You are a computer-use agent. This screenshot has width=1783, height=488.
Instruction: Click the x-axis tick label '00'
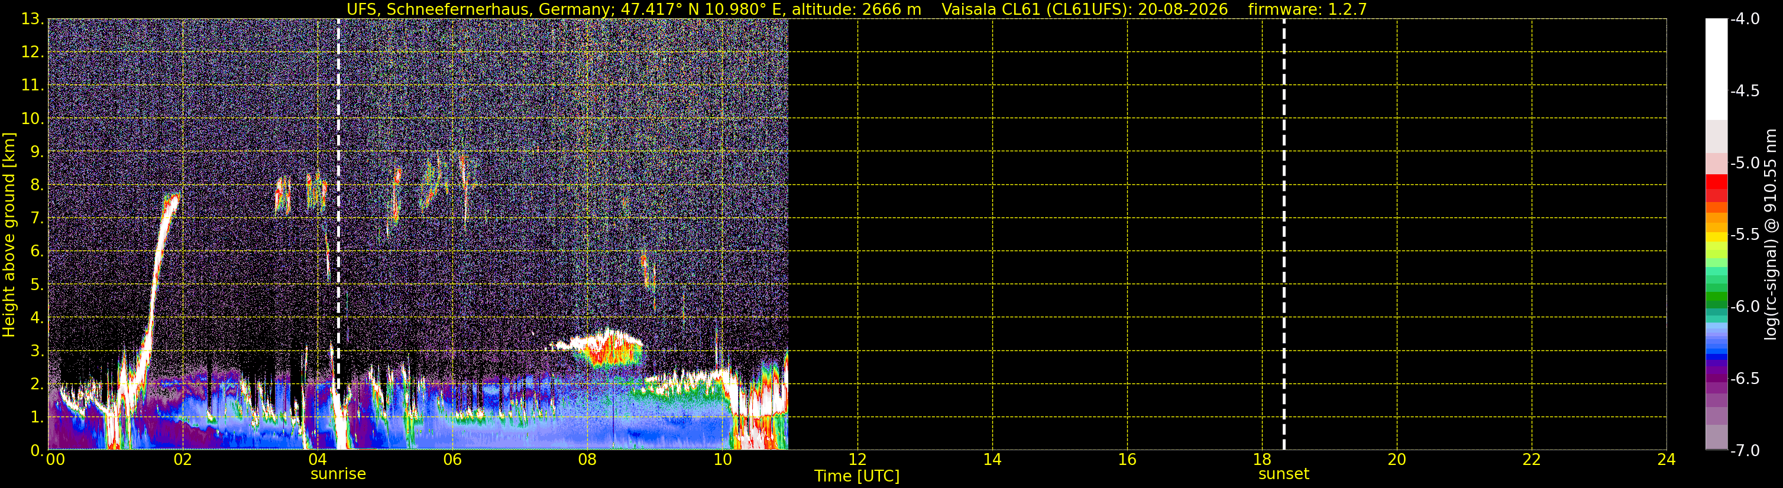[x=56, y=460]
